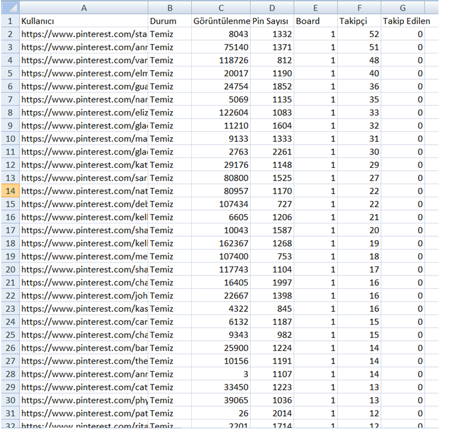Select the cell with pin count 2261
The width and height of the screenshot is (475, 430).
(x=272, y=152)
